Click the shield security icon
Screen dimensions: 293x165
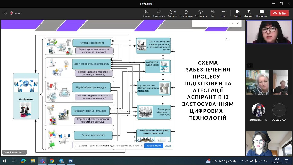(x=5, y=13)
